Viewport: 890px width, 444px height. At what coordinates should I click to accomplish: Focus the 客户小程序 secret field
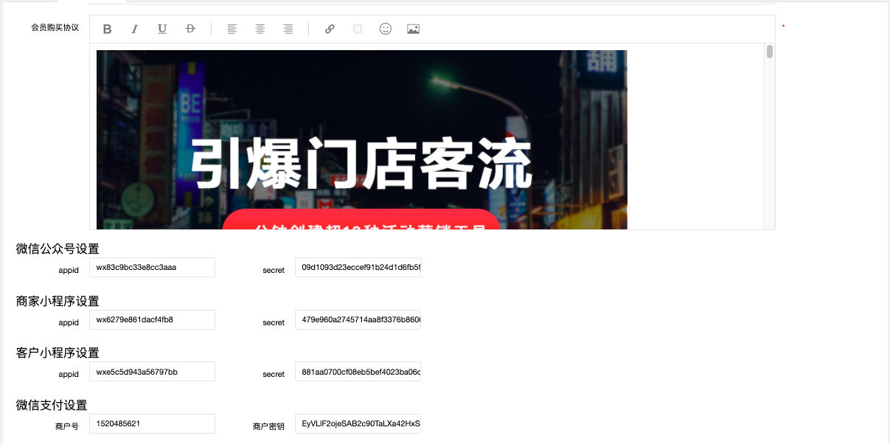click(358, 372)
